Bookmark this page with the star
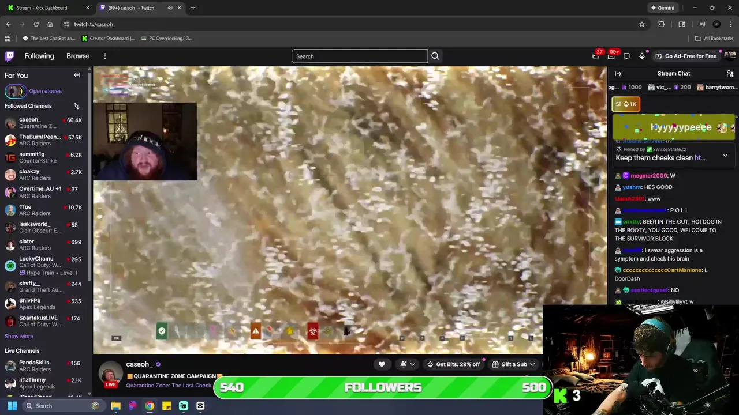Screen dimensions: 739x415 tap(641, 24)
